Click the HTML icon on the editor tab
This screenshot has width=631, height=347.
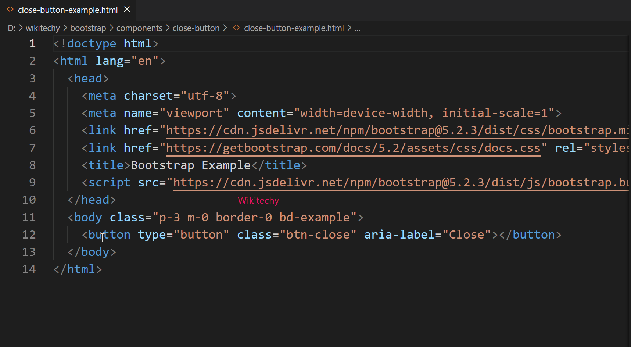tap(10, 10)
